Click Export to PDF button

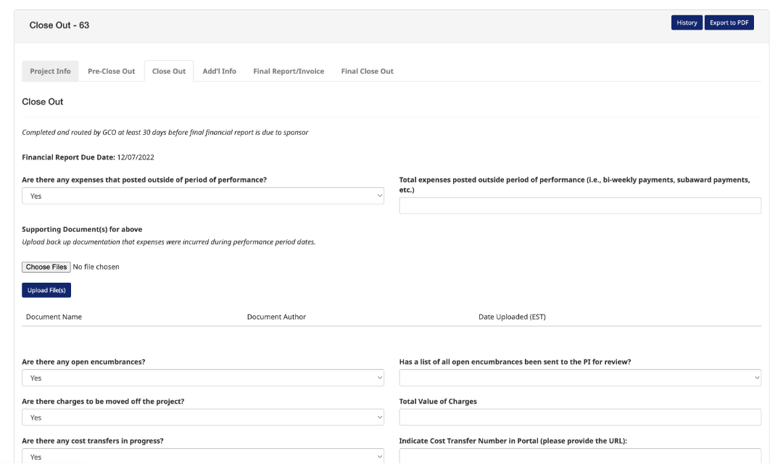click(729, 22)
